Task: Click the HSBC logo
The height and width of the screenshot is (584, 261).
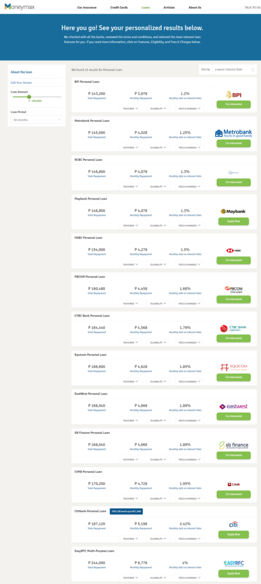Action: [234, 250]
